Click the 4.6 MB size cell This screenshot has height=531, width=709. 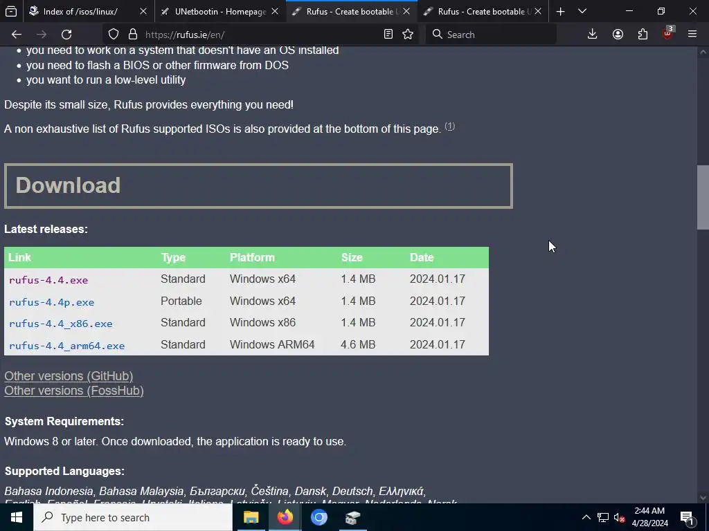point(358,344)
